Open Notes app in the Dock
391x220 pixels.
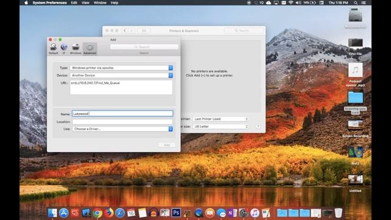pyautogui.click(x=142, y=213)
